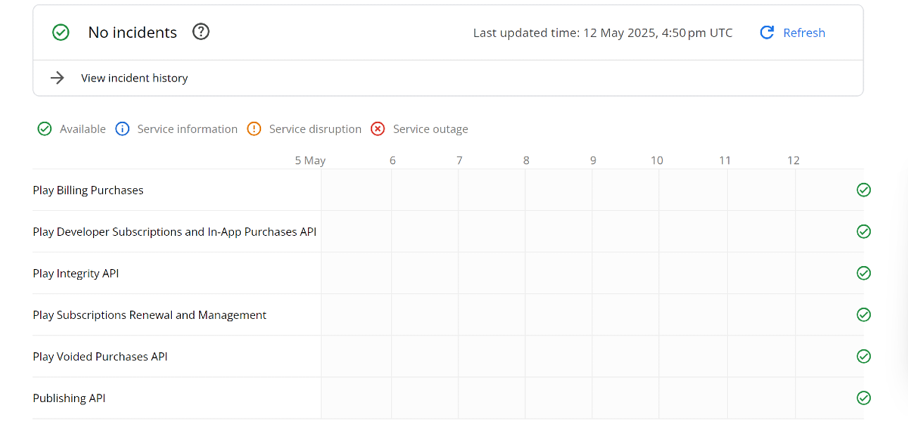Image resolution: width=908 pixels, height=421 pixels.
Task: Click the Play Billing Purchases row label
Action: tap(88, 190)
